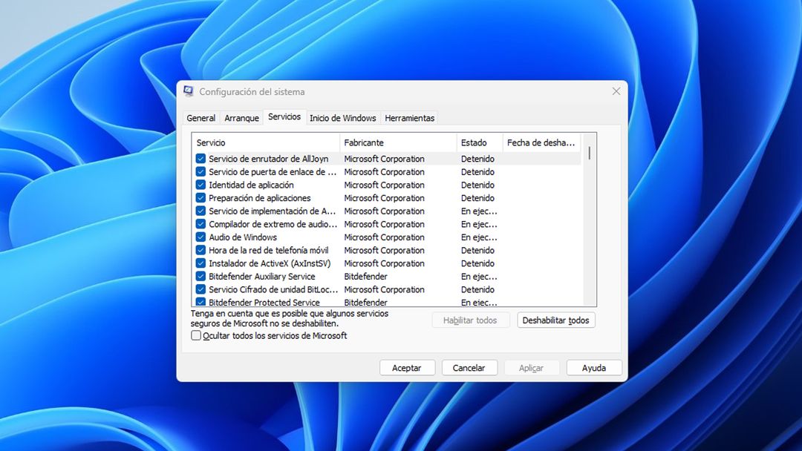Screen dimensions: 802x451
Task: Uncheck 'Bitdefender Auxiliary Service'
Action: 200,276
